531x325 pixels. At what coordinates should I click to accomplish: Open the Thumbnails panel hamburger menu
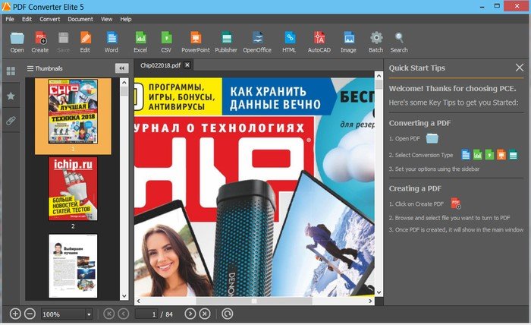coord(30,68)
